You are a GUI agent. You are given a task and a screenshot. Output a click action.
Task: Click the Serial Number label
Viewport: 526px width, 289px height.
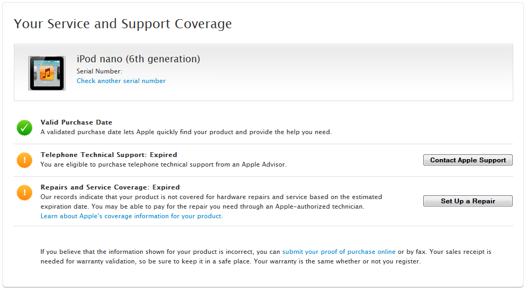(100, 71)
